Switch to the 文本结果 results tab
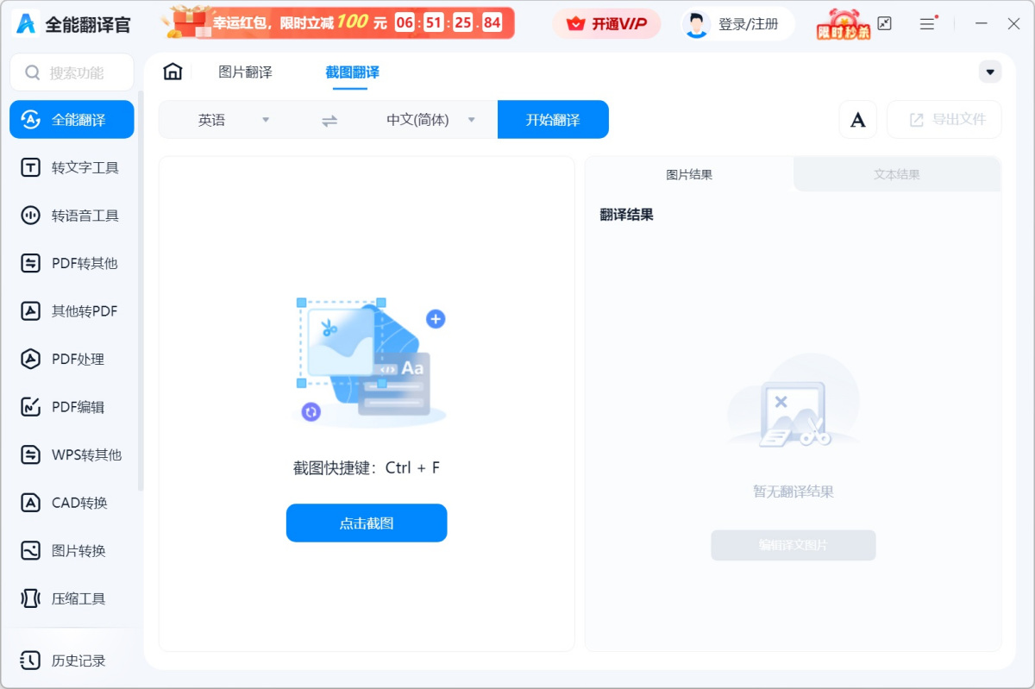 point(897,174)
